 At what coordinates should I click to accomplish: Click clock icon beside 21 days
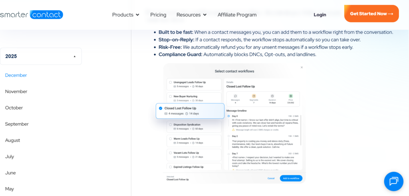[x=193, y=157]
